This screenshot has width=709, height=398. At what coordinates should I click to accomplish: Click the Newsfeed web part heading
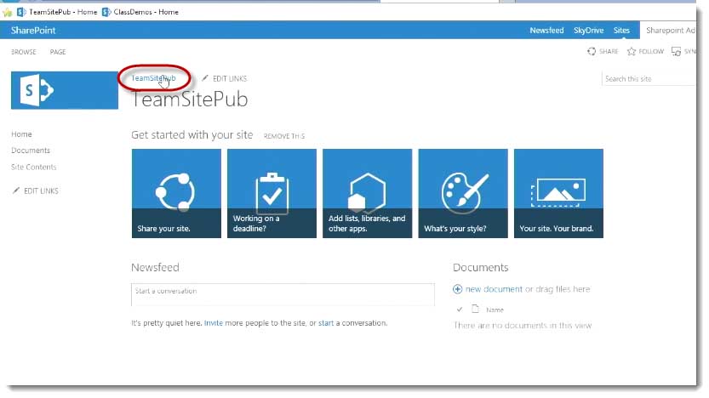[155, 267]
